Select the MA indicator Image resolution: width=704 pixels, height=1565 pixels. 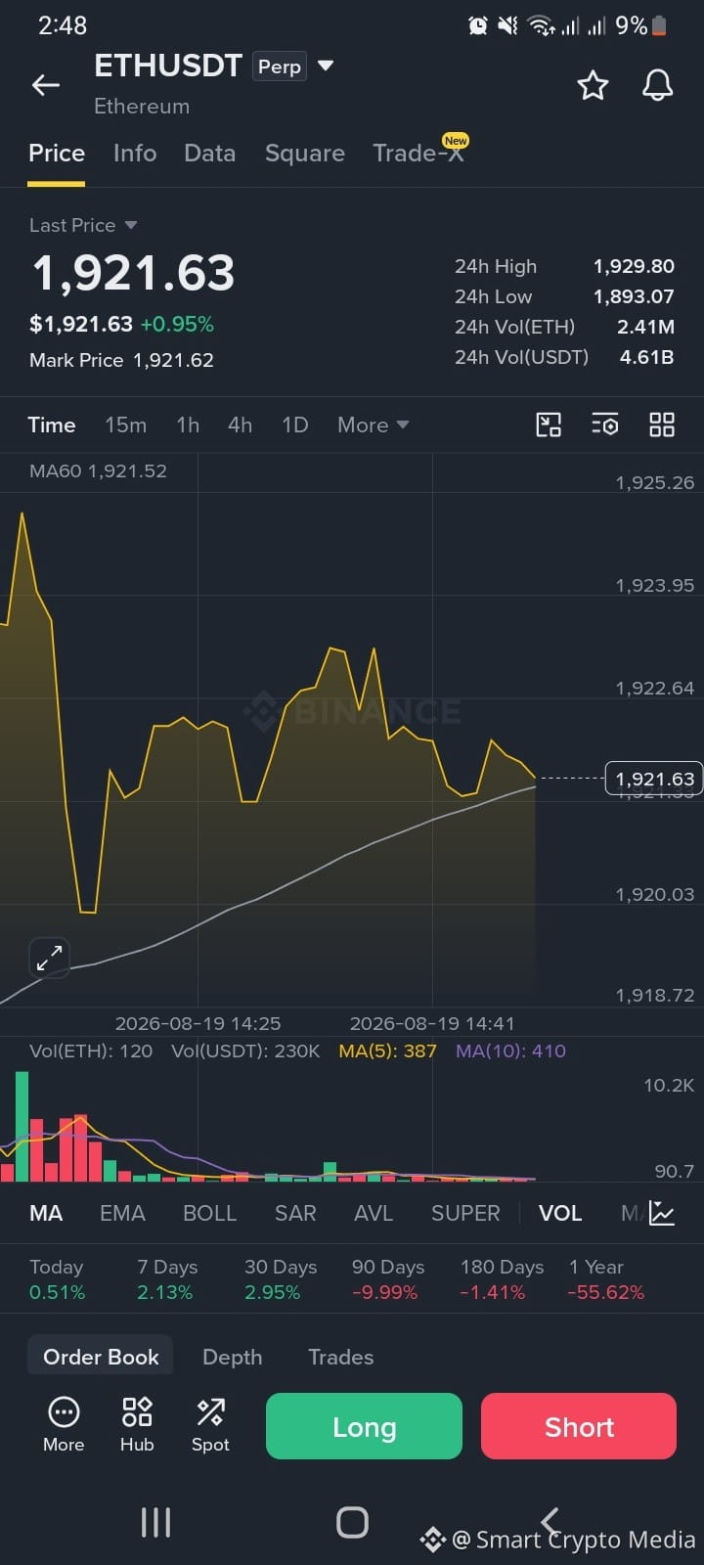click(46, 1213)
